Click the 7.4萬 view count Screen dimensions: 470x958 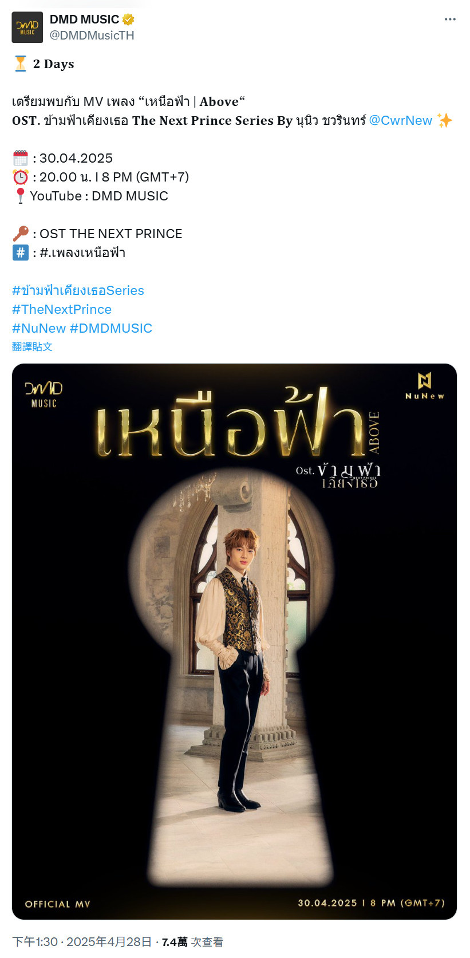pos(175,942)
